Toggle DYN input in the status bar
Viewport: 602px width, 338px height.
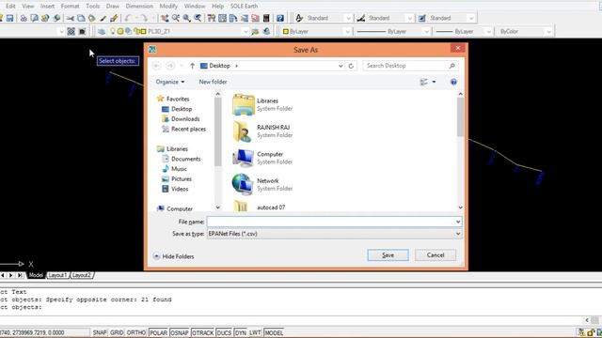241,332
